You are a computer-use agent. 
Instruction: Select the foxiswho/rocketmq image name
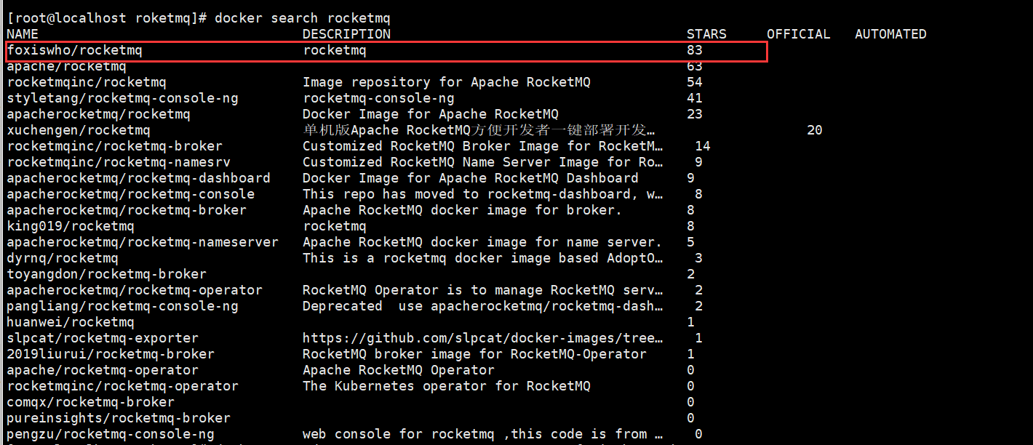(x=74, y=50)
